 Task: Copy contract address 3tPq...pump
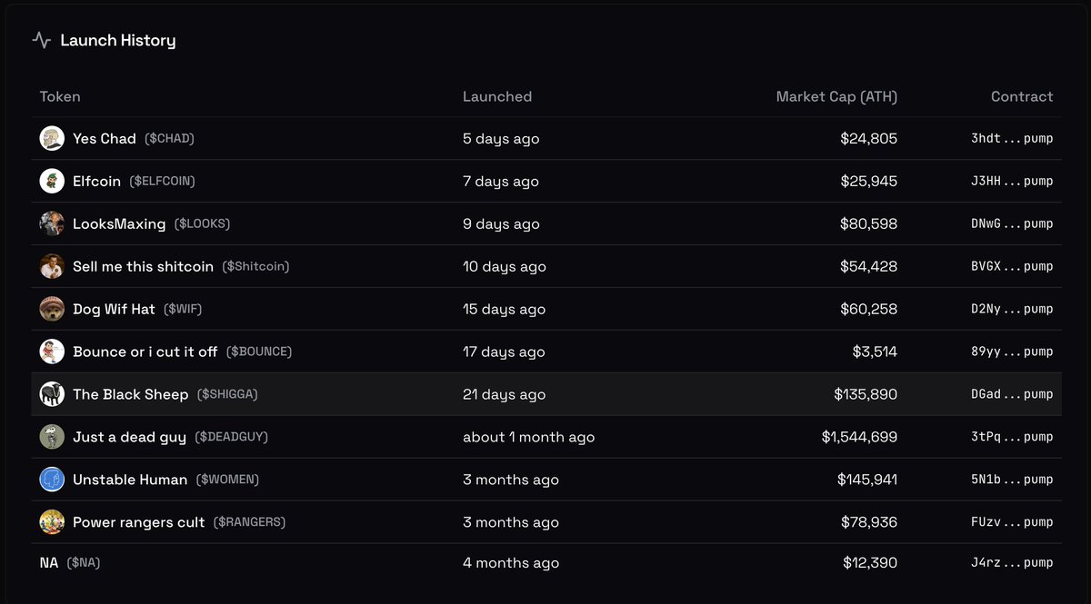(x=1011, y=437)
